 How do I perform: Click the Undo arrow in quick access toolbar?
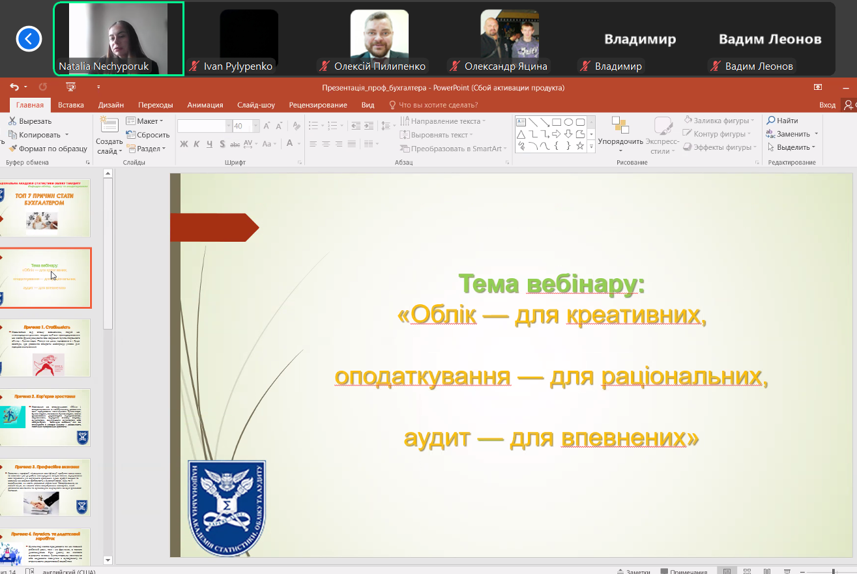tap(14, 87)
